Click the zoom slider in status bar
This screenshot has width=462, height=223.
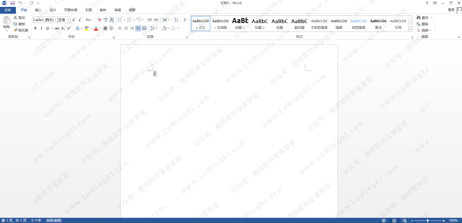click(x=428, y=220)
